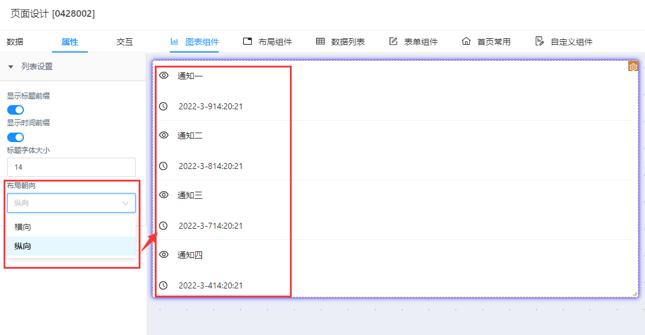Select the 通知四 title text

[x=190, y=255]
